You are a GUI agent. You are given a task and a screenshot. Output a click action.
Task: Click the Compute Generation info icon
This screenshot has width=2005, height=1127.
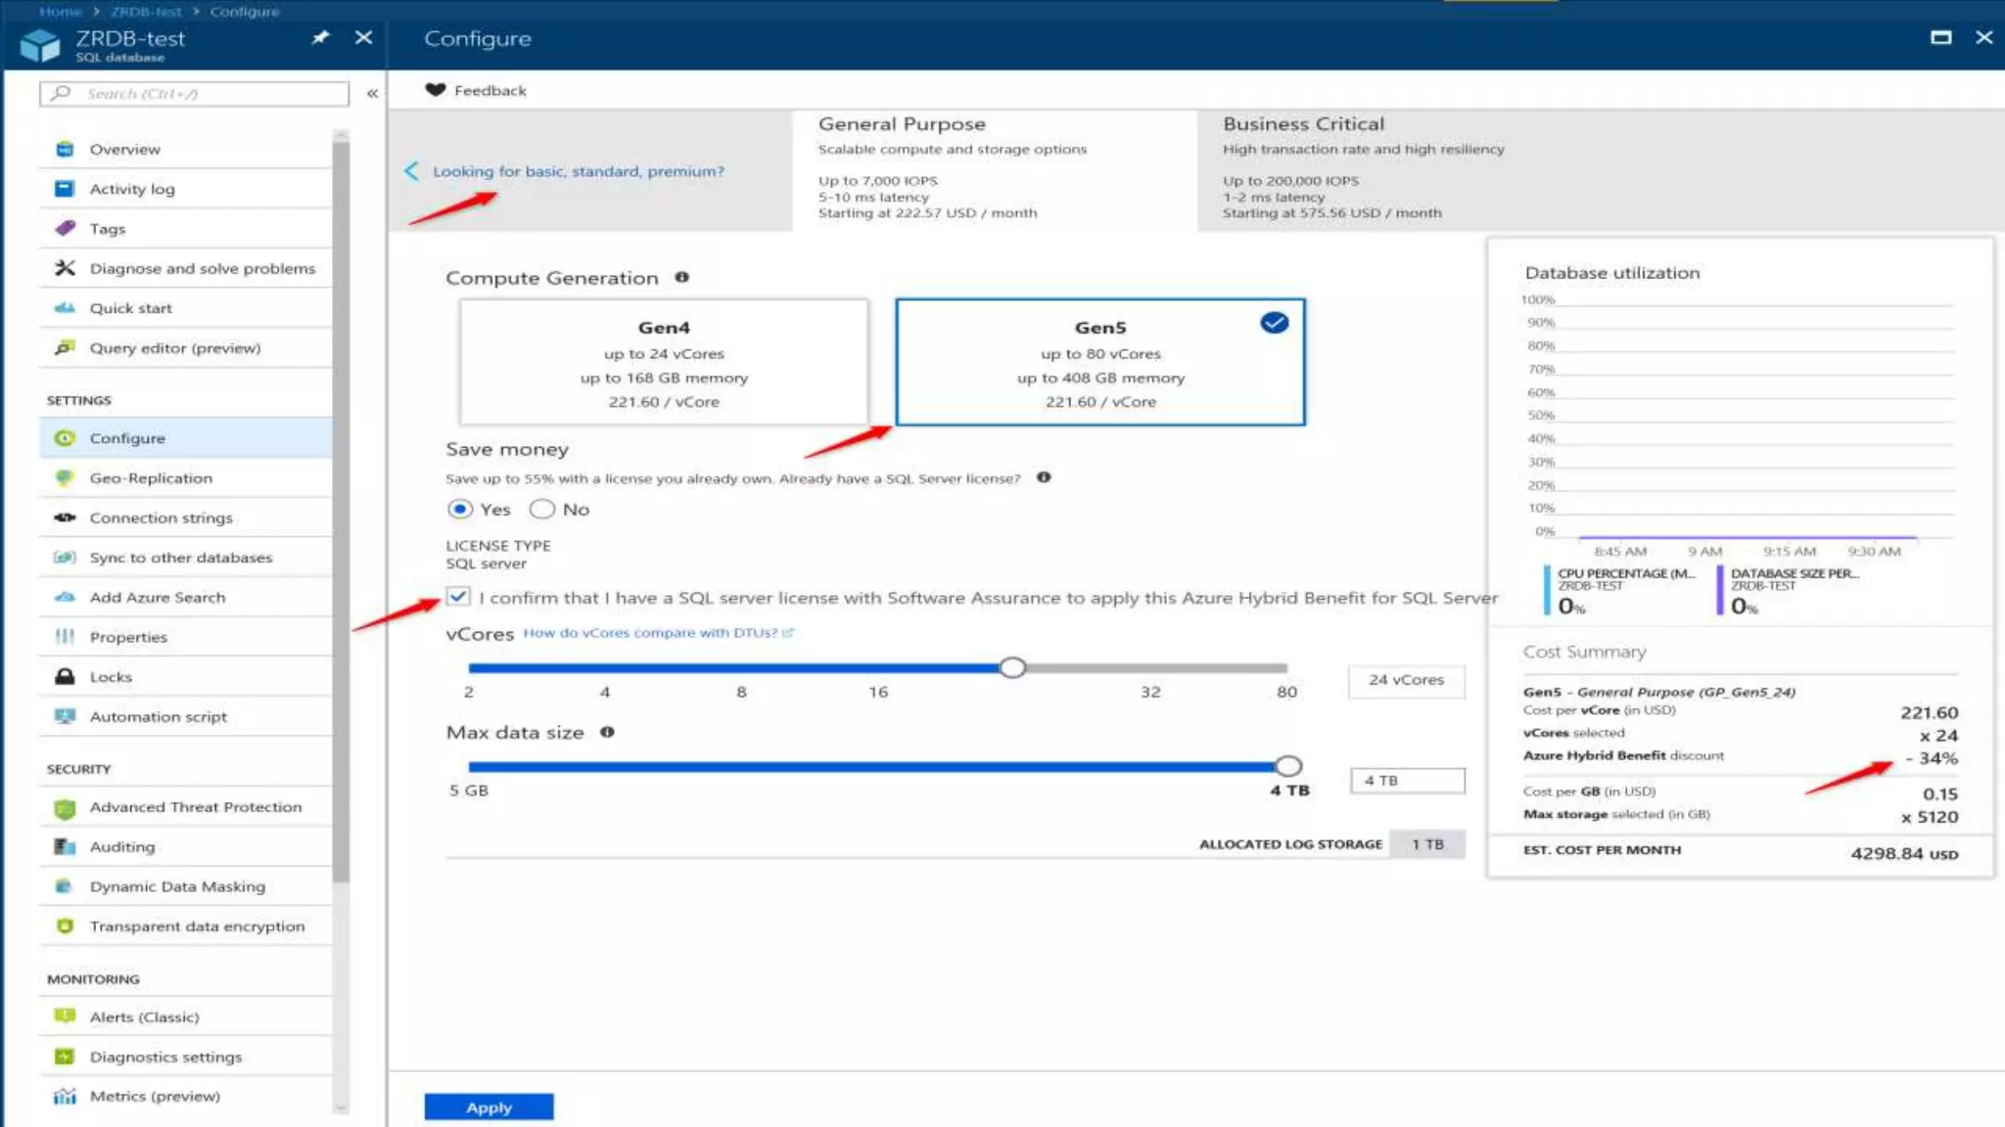[x=682, y=278]
